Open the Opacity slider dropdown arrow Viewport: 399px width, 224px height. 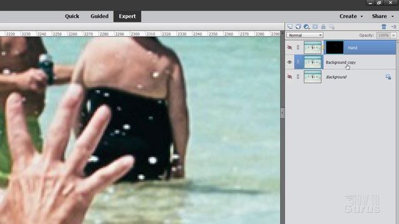393,35
